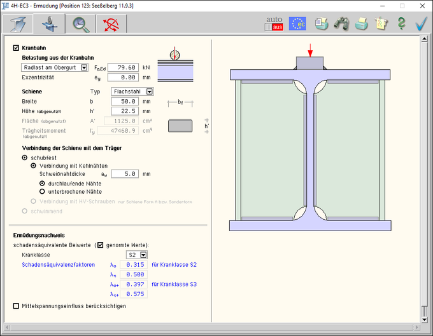Select unterbrochene Nähte radio option
433x336 pixels.
tap(43, 191)
